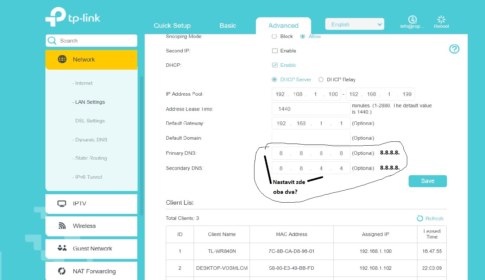
Task: Select Block for Snooping Mode
Action: [275, 36]
